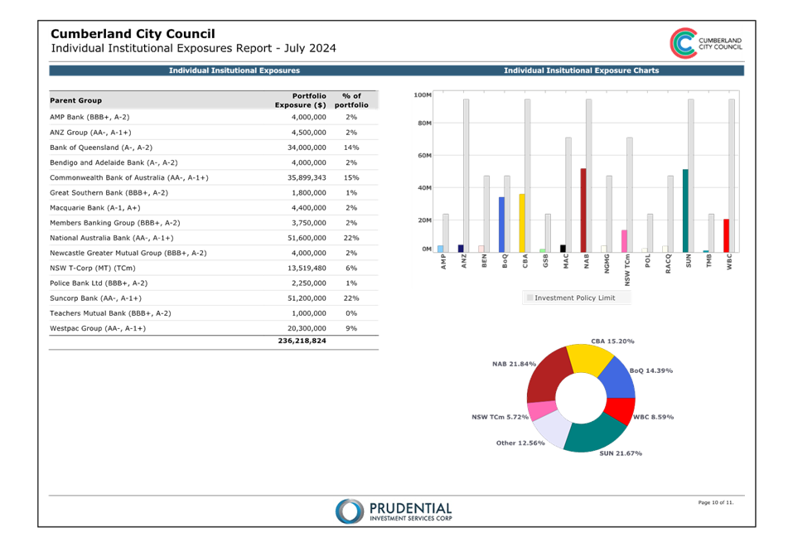Click the blue BoQ pie slice
The image size is (793, 547).
[618, 379]
